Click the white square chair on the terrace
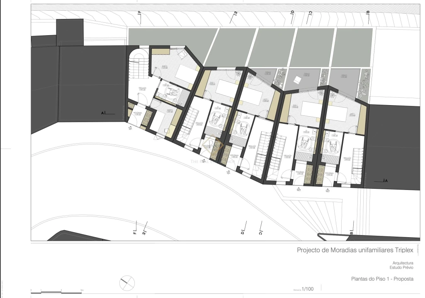This screenshot has width=425, height=298. [297, 80]
